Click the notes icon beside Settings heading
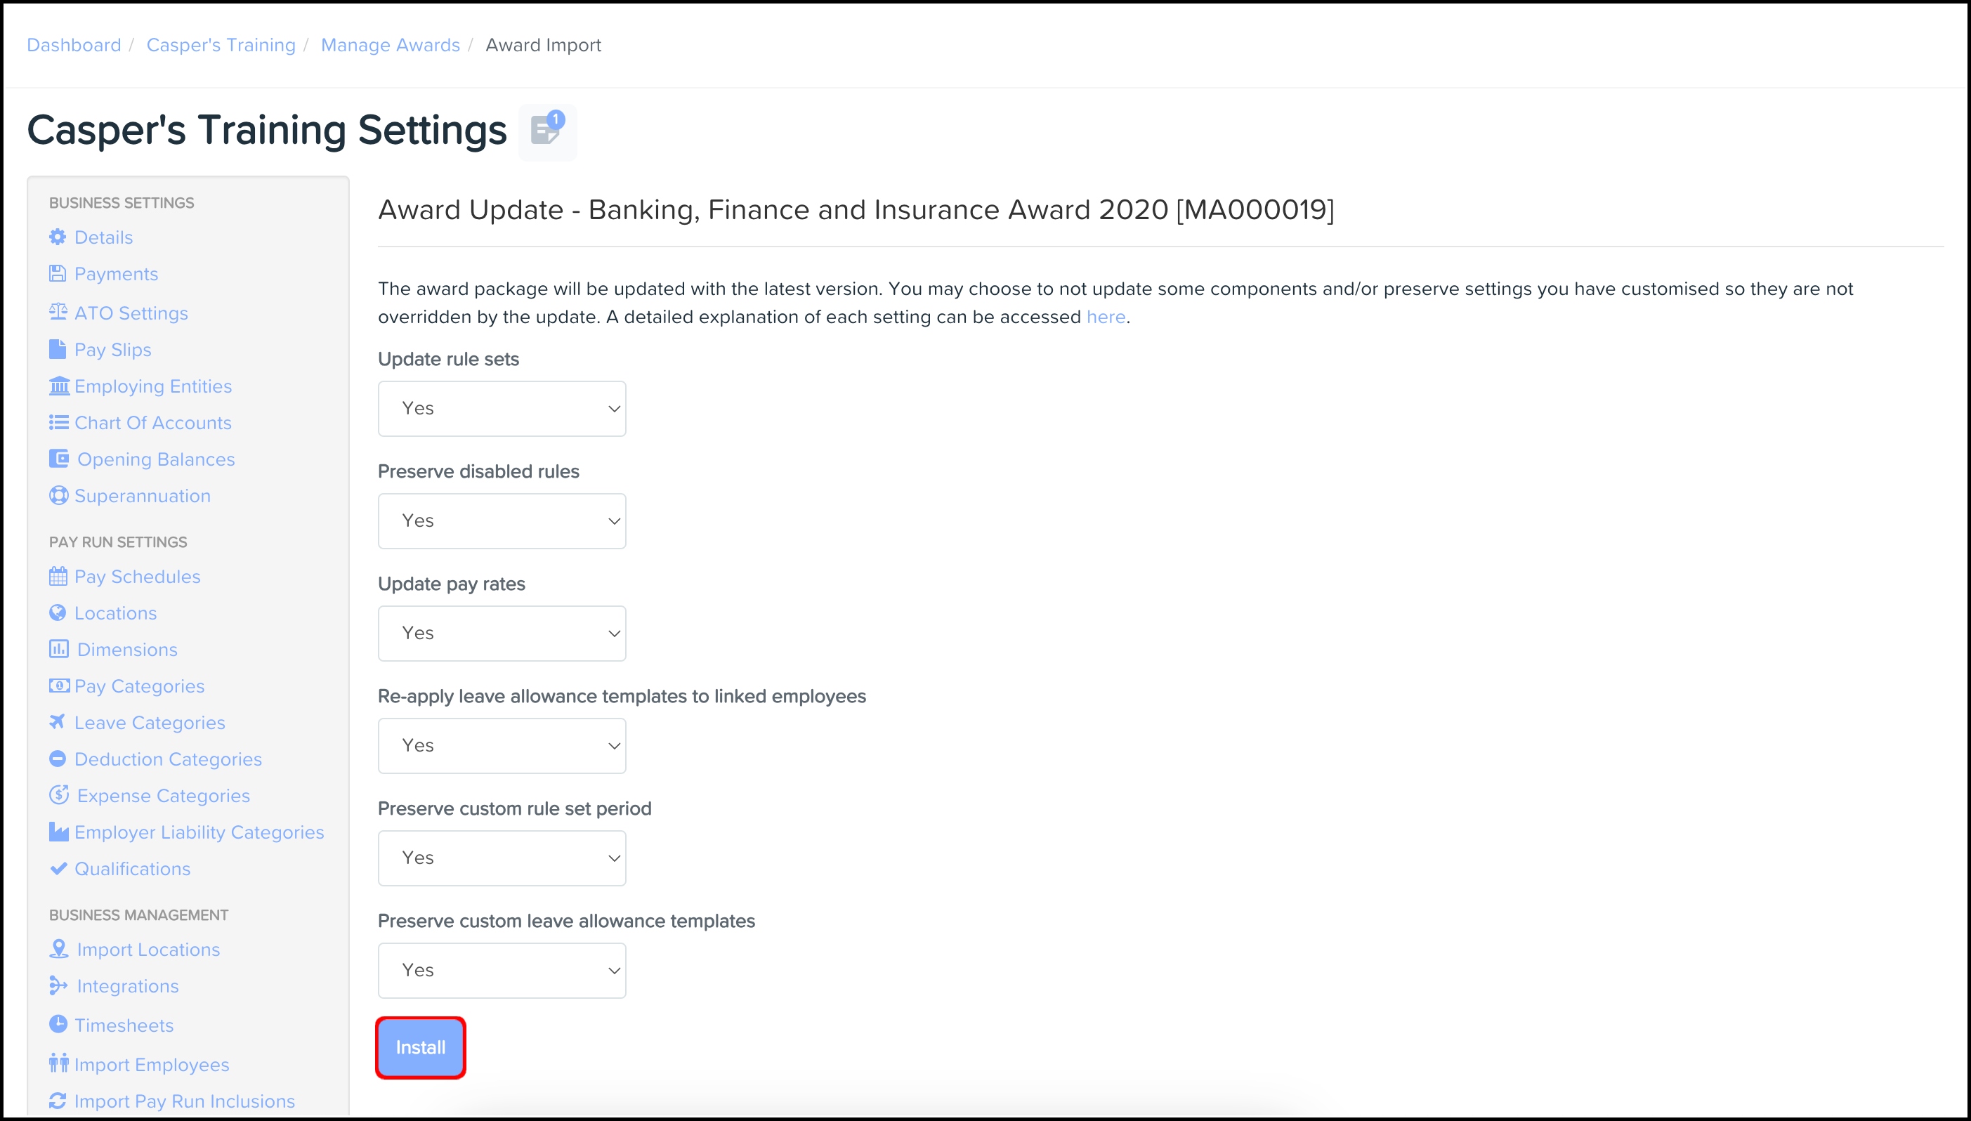Screen dimensions: 1971x1121 pyautogui.click(x=546, y=131)
